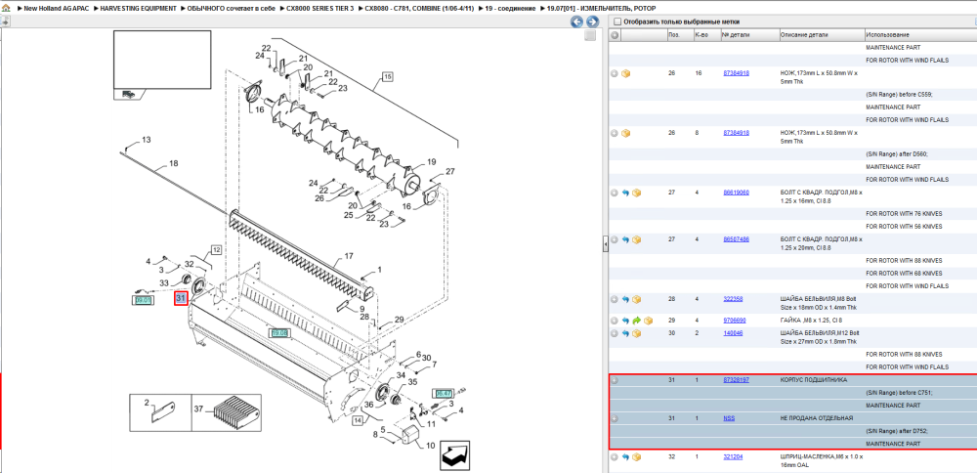The height and width of the screenshot is (473, 977).
Task: Open part number link 321204
Action: click(733, 457)
